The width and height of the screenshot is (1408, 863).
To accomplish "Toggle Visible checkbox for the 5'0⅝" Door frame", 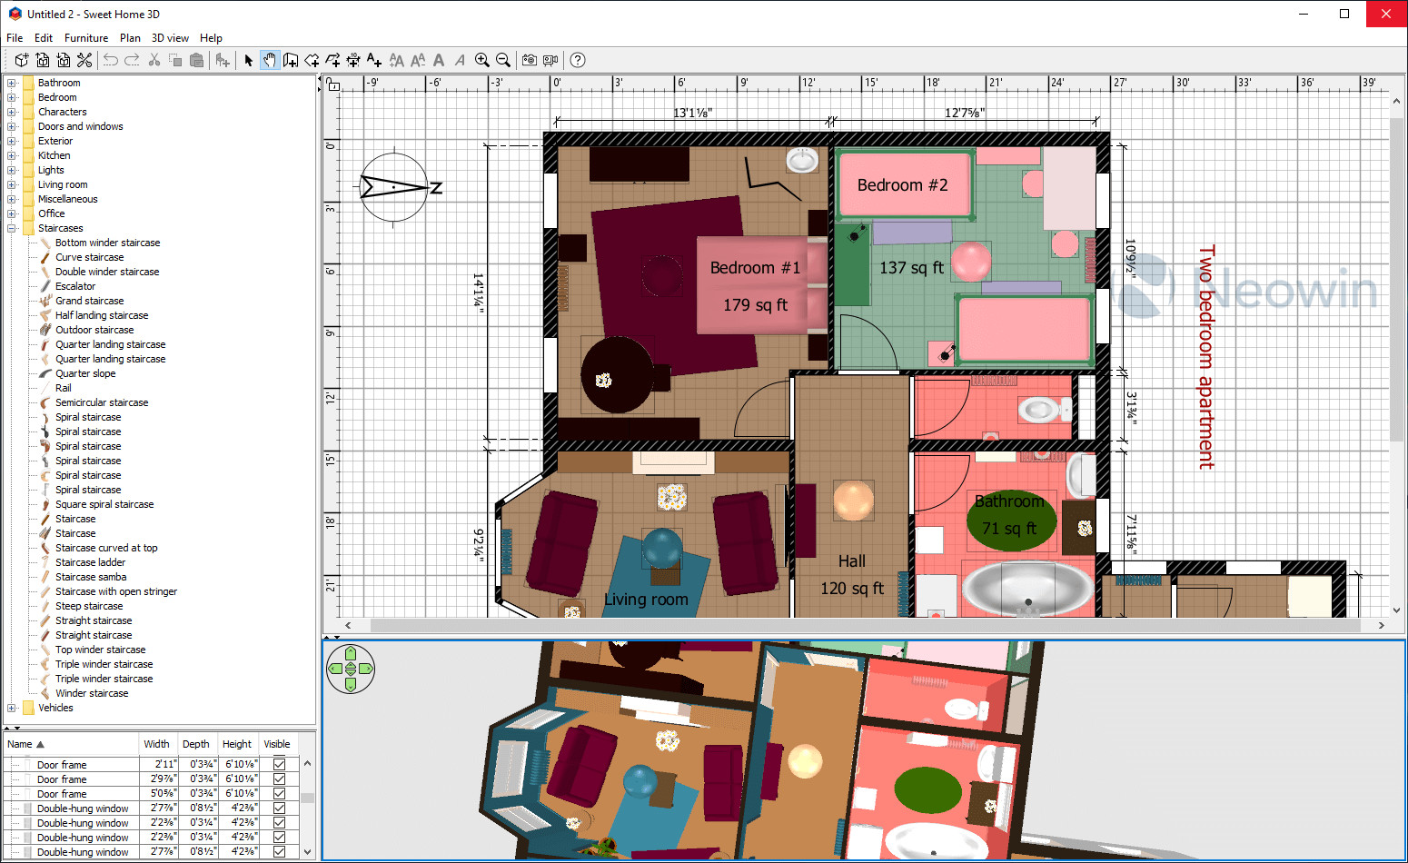I will (x=279, y=794).
